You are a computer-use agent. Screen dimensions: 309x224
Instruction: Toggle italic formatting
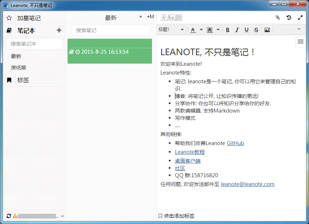coord(237,30)
